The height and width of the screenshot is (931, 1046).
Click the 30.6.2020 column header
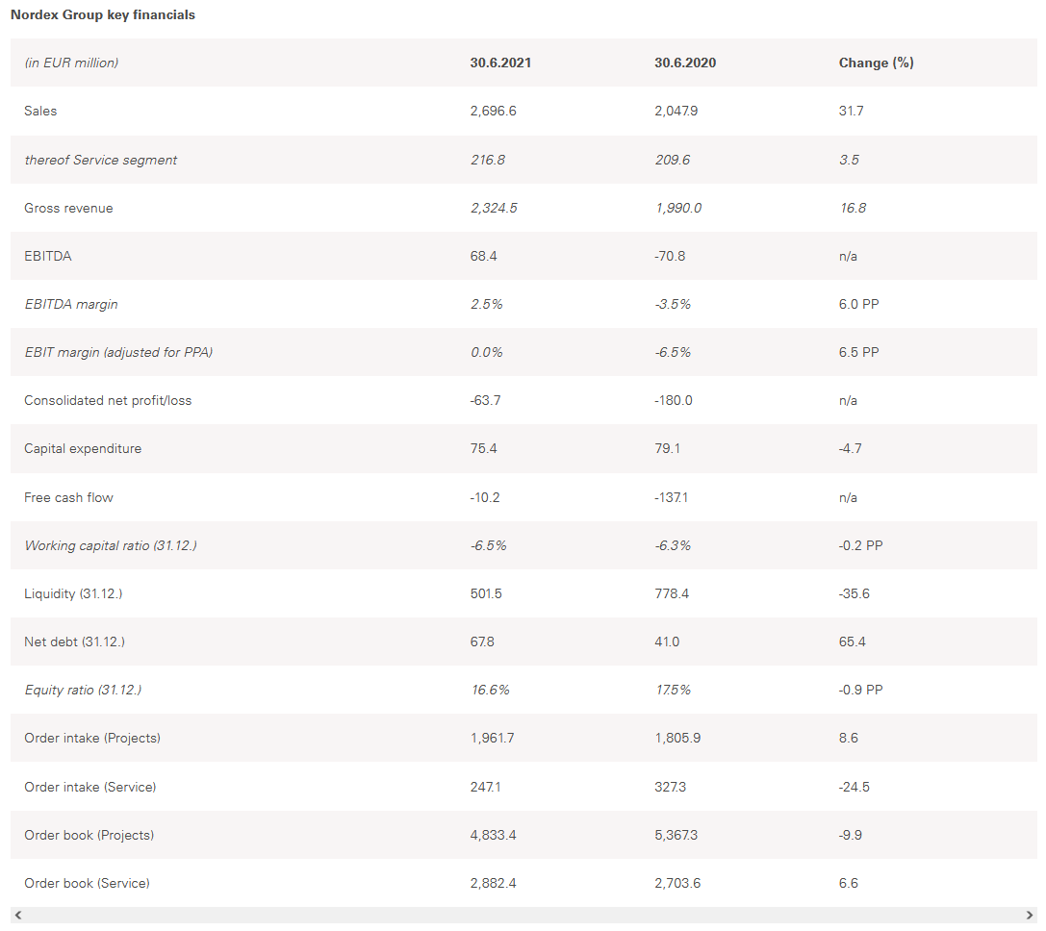pos(685,63)
